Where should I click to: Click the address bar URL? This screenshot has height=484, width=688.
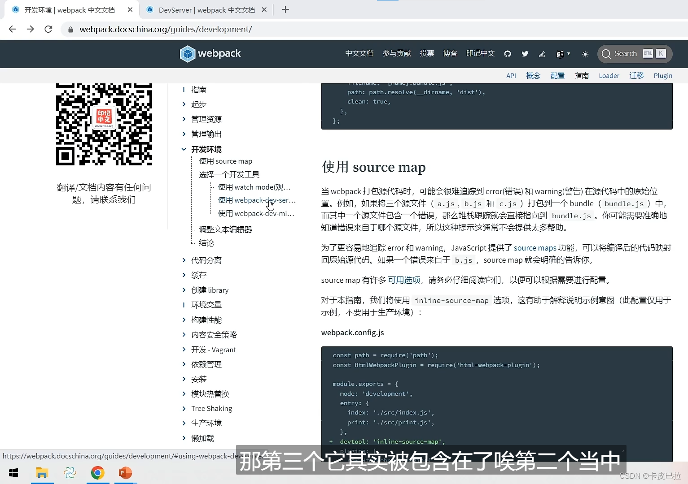tap(166, 29)
